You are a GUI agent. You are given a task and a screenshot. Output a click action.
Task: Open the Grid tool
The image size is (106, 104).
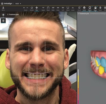105,9
